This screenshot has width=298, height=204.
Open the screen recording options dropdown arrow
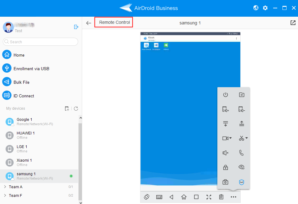click(231, 138)
